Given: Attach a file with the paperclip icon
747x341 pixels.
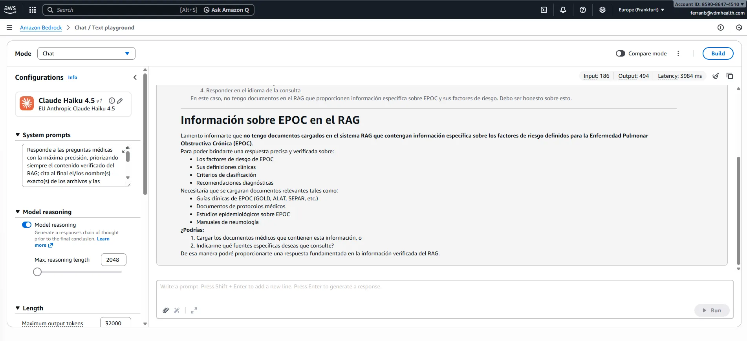Looking at the screenshot, I should [x=166, y=310].
